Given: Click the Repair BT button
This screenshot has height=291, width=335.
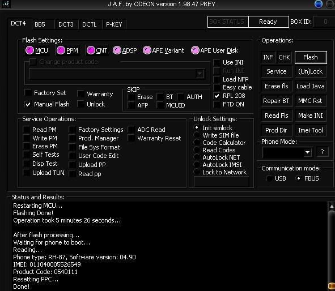Looking at the screenshot, I should point(277,101).
